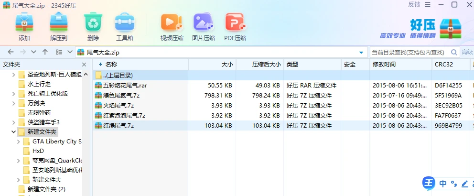Collapse the highlighted 新建文件夹 tree folder
474x196 pixels.
13,132
